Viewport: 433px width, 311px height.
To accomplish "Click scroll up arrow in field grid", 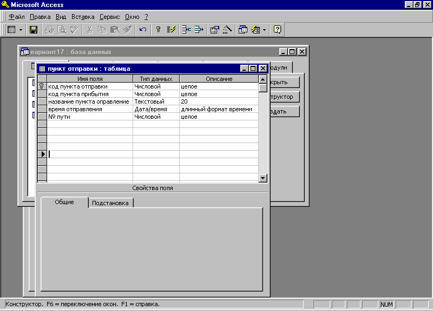I will pyautogui.click(x=263, y=79).
